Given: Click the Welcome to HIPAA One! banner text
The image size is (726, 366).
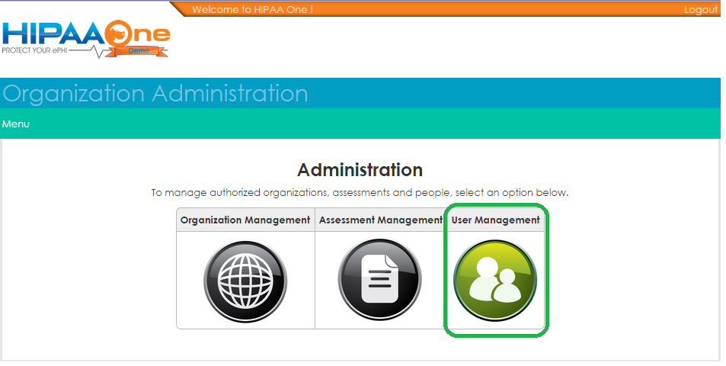Looking at the screenshot, I should point(253,9).
